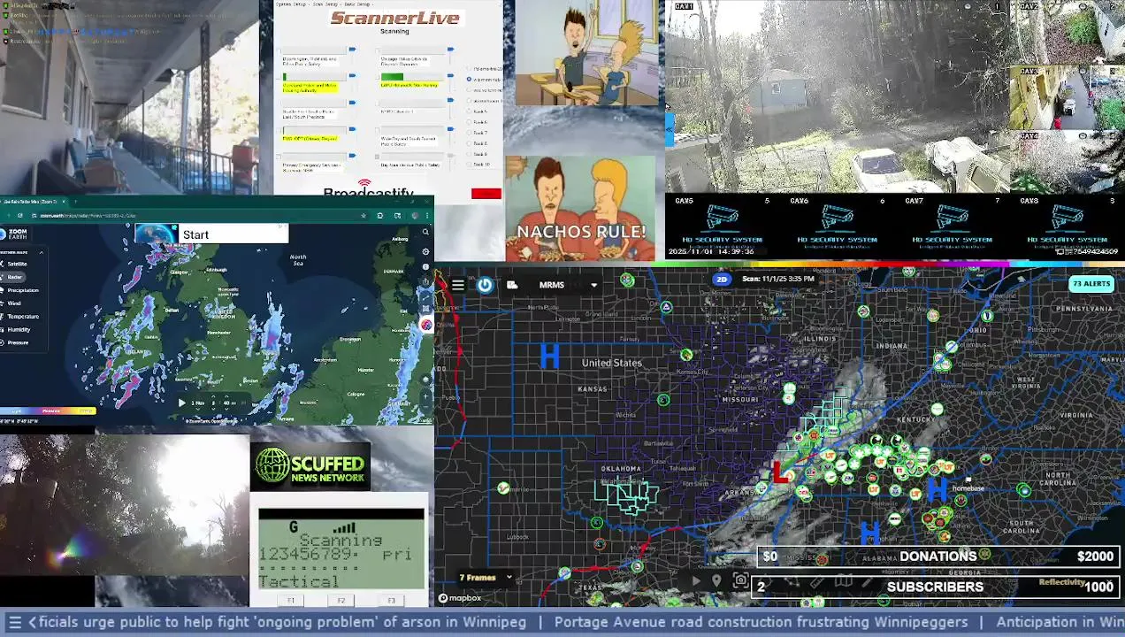Open the radar app hamburger menu
This screenshot has height=637, width=1125.
click(458, 285)
